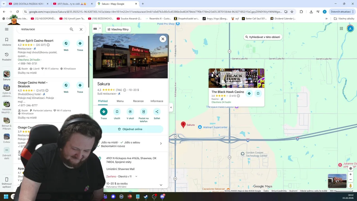This screenshot has width=357, height=201.
Task: Open OBS Studio from the taskbar
Action: click(x=154, y=197)
